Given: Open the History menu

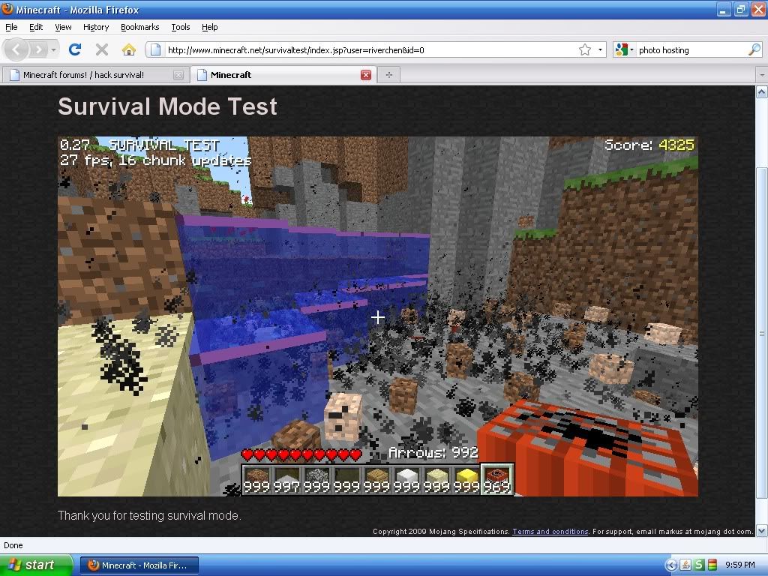Looking at the screenshot, I should coord(96,27).
